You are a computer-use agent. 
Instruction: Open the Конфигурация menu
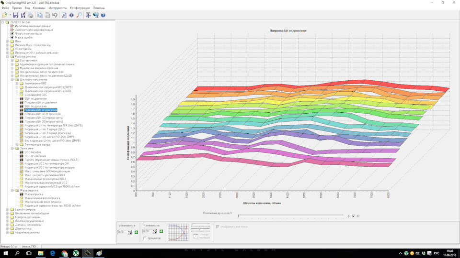point(80,8)
